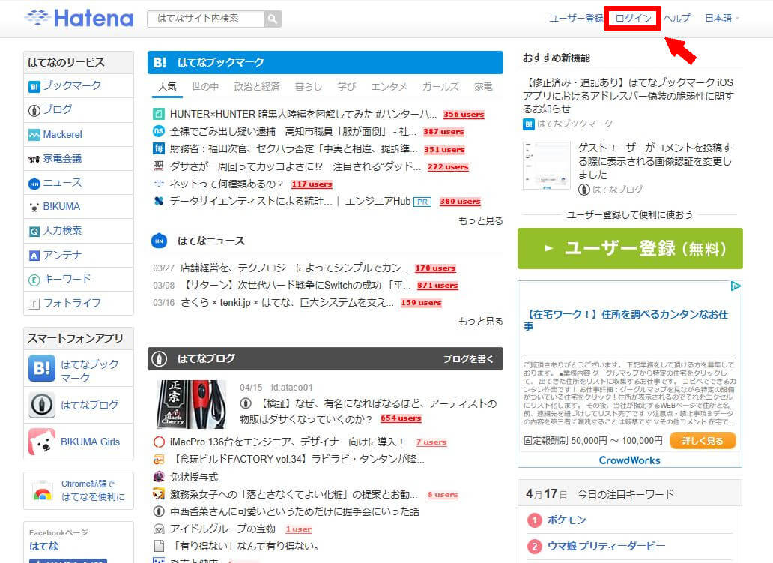Open the 激務系女子への blog entry
This screenshot has height=563, width=773.
point(294,495)
